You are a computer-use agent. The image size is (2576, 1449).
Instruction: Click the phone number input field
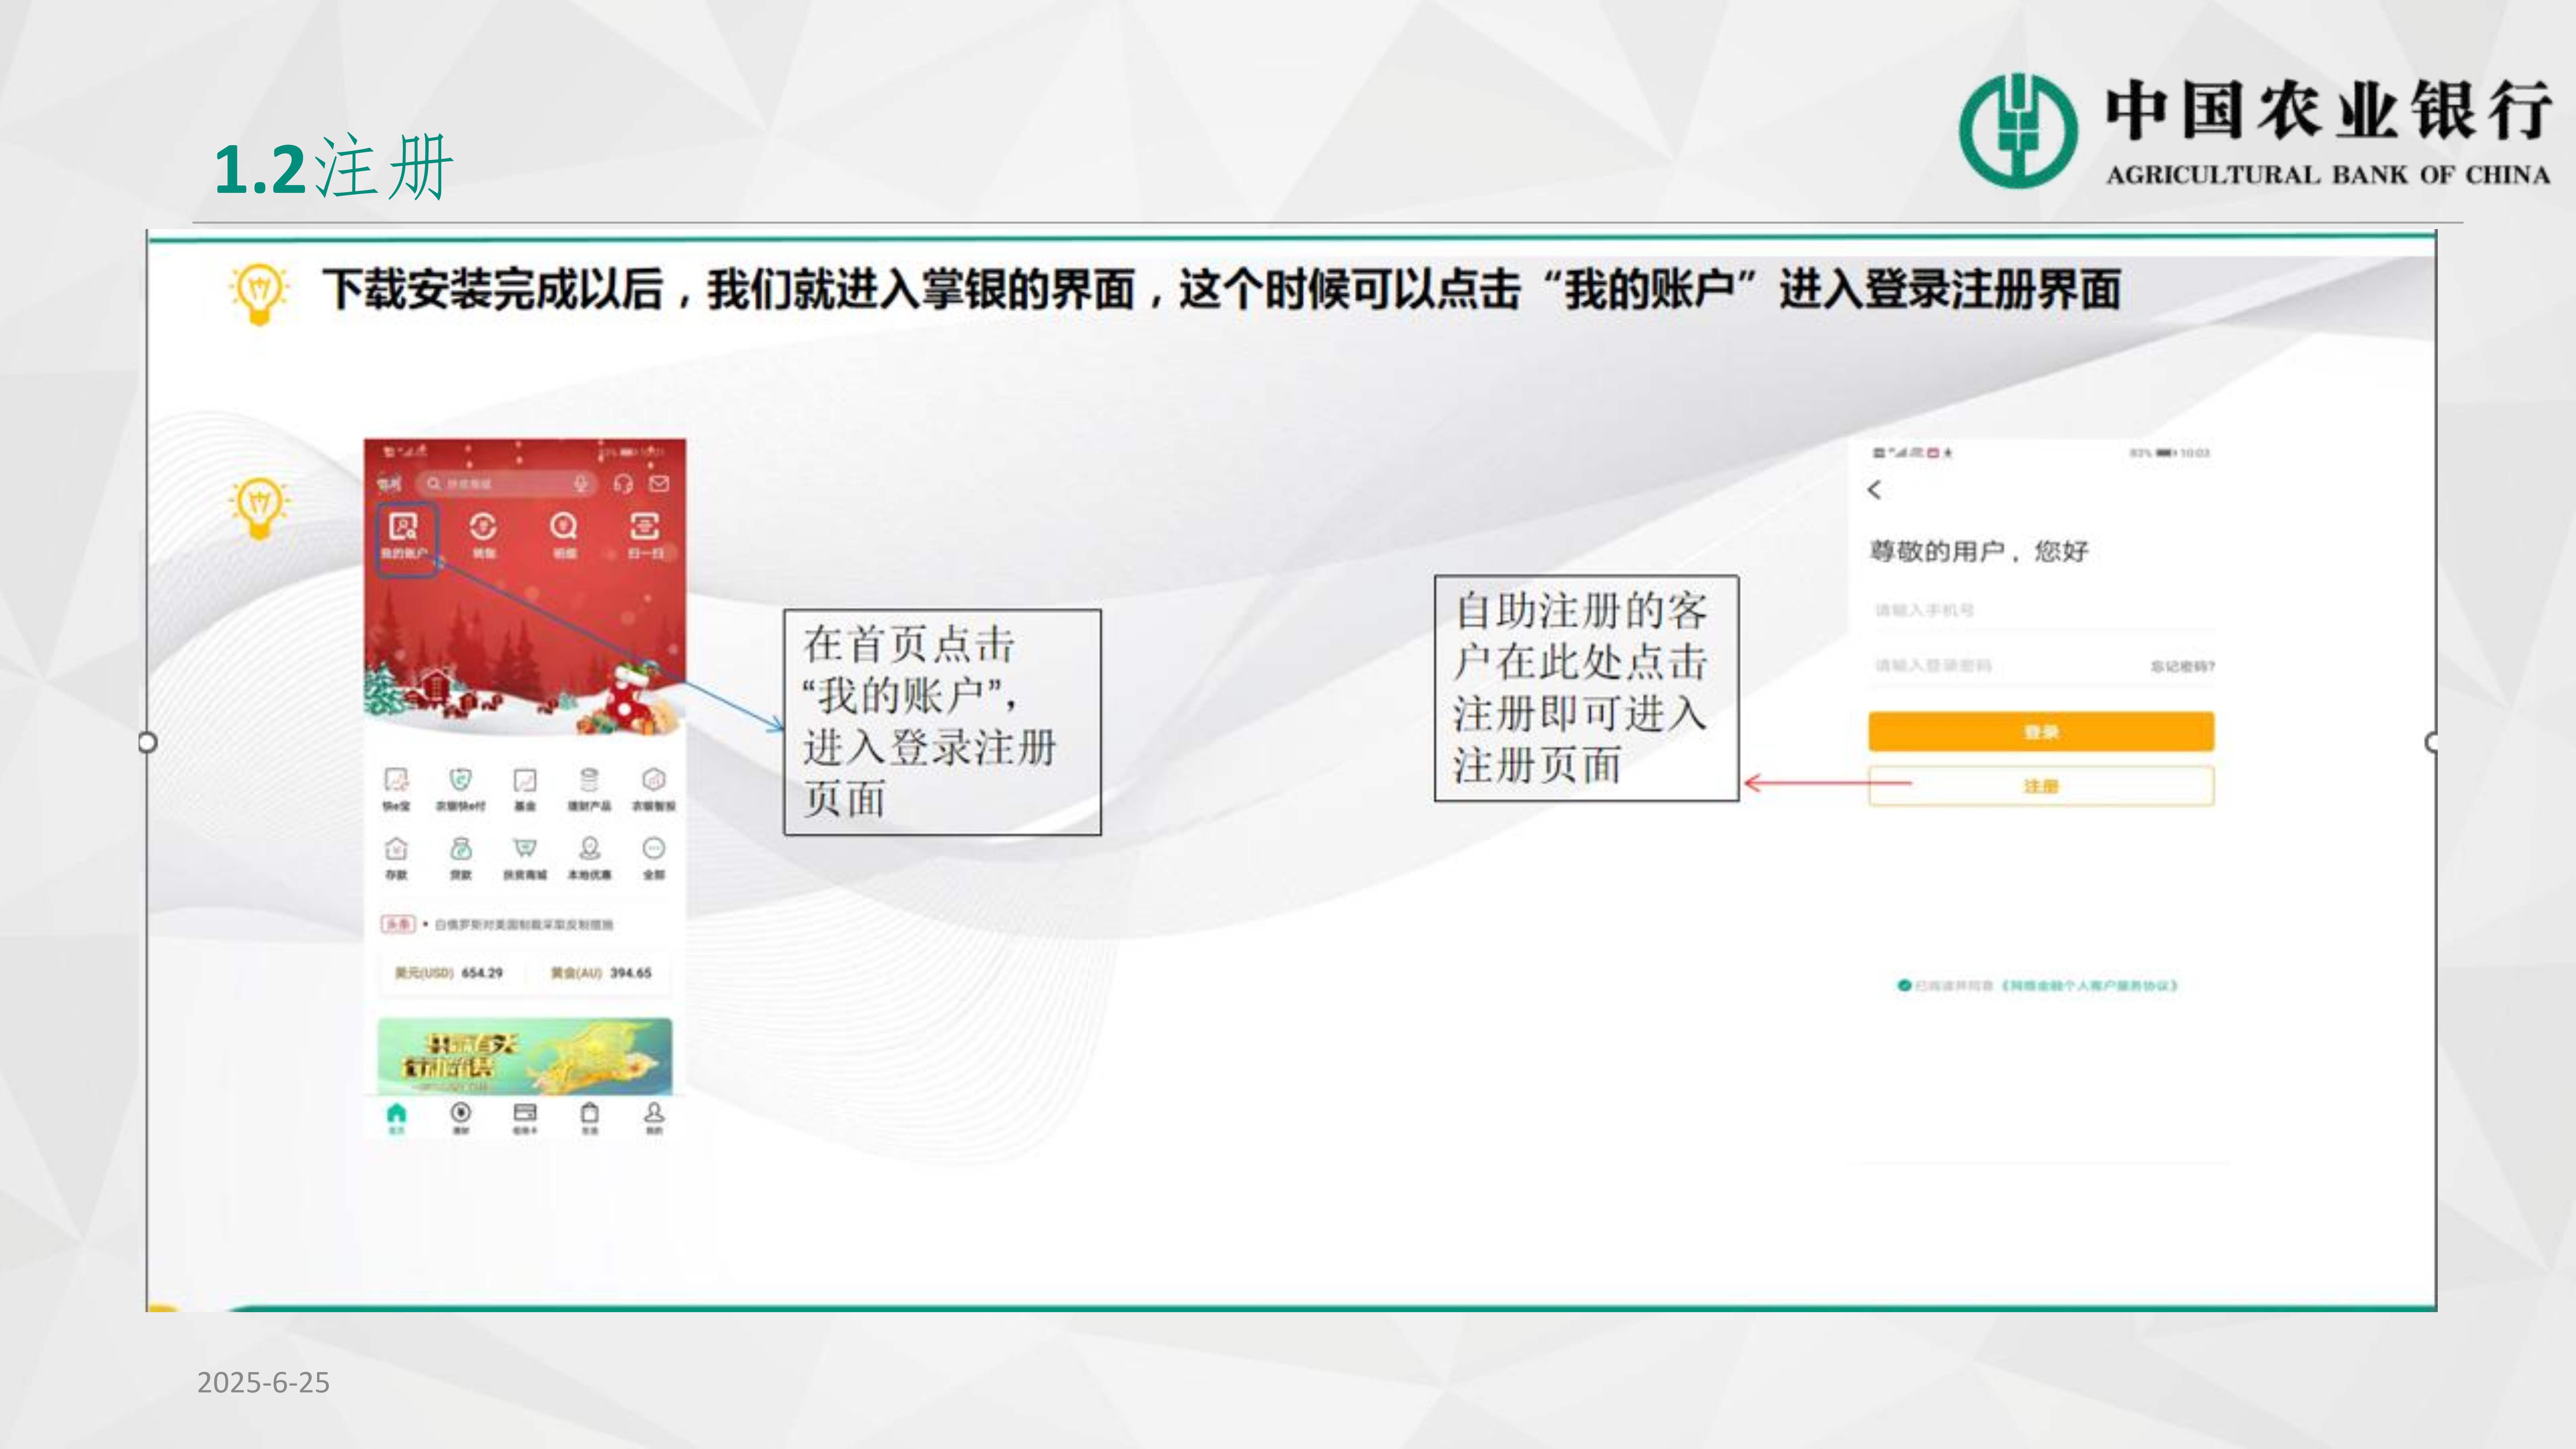(x=2041, y=610)
